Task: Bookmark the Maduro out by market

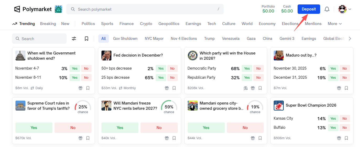Action: pos(346,88)
